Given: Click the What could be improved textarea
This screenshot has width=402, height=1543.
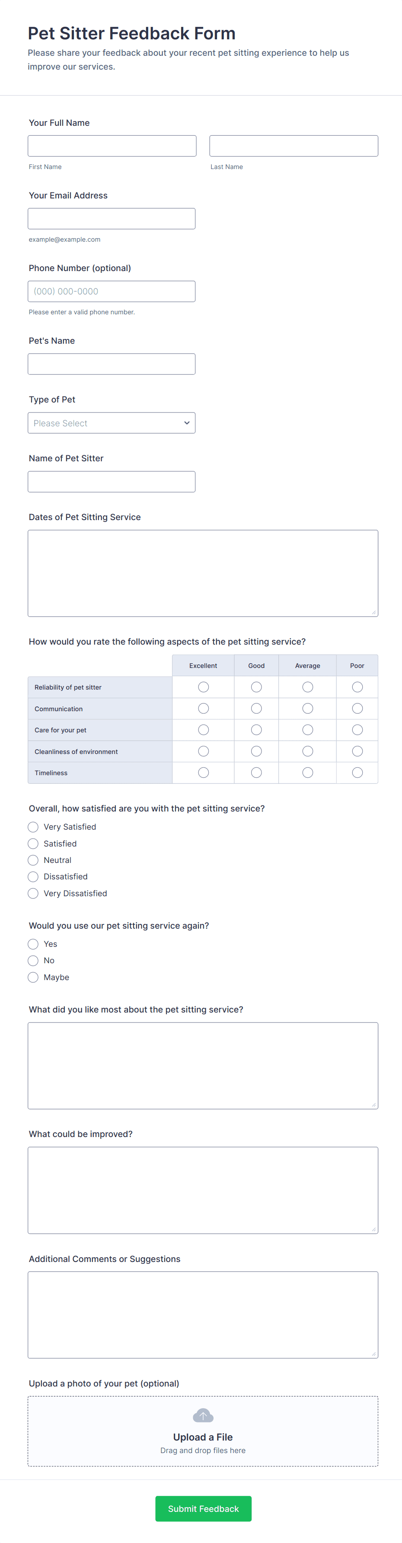Looking at the screenshot, I should click(x=202, y=1190).
